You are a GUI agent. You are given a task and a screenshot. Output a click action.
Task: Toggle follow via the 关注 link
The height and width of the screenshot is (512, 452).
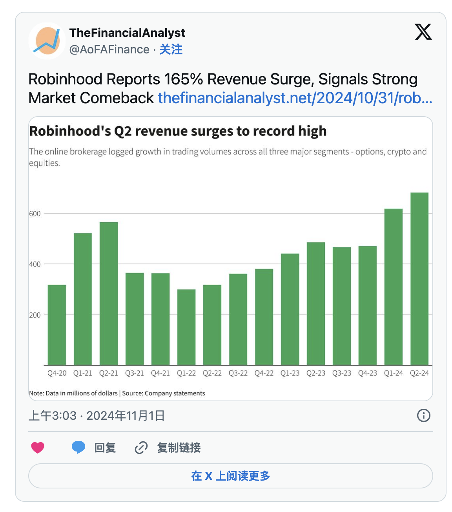(x=171, y=49)
